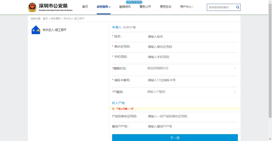This screenshot has width=272, height=141.
Task: Focus the 请输入姓名 input field
Action: point(193,37)
